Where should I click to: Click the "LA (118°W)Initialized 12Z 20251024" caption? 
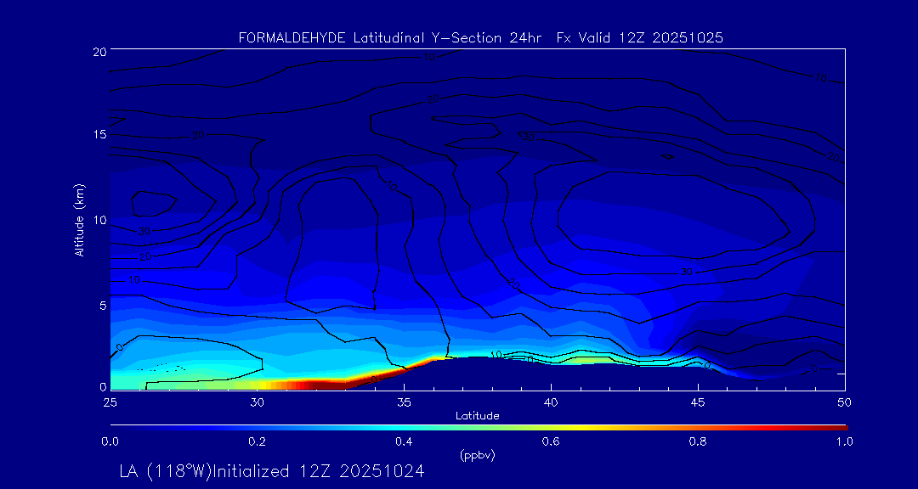[272, 471]
